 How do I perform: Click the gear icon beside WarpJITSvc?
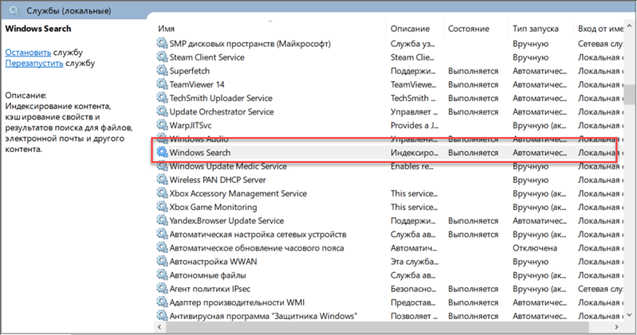[x=162, y=125]
